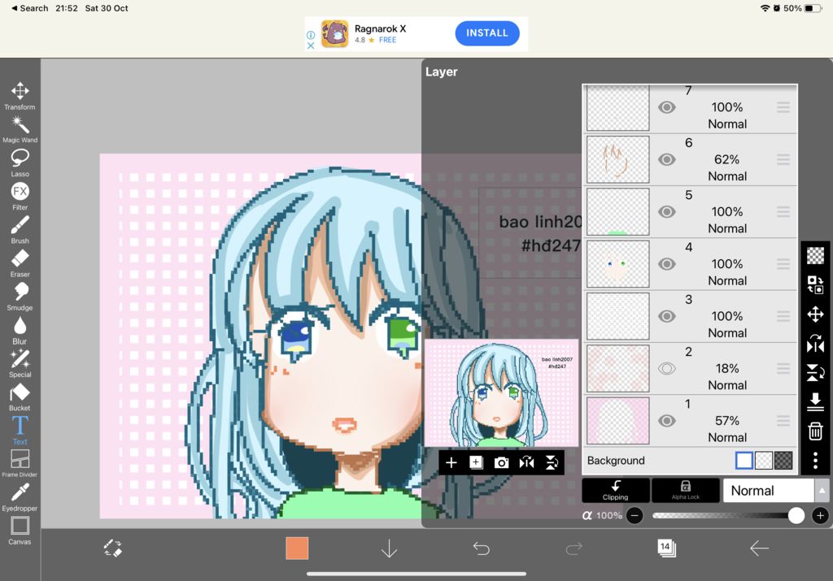Add a new layer with plus icon
The image size is (833, 581).
451,462
